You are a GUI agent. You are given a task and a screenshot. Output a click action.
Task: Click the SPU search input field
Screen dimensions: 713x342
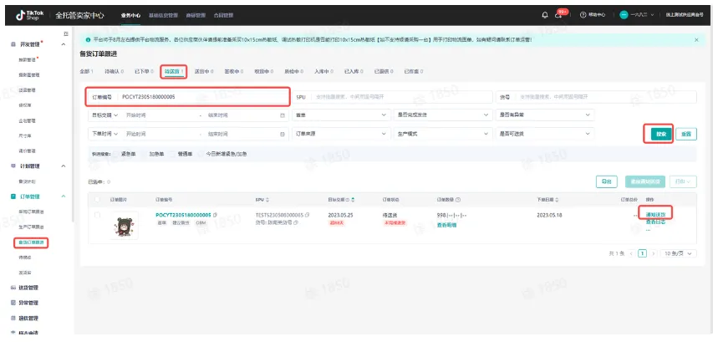pyautogui.click(x=393, y=97)
